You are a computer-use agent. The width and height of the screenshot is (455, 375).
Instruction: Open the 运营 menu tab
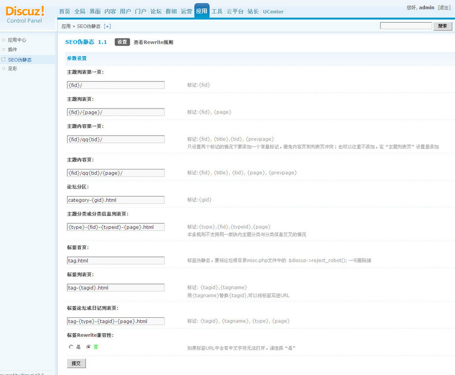click(x=186, y=11)
